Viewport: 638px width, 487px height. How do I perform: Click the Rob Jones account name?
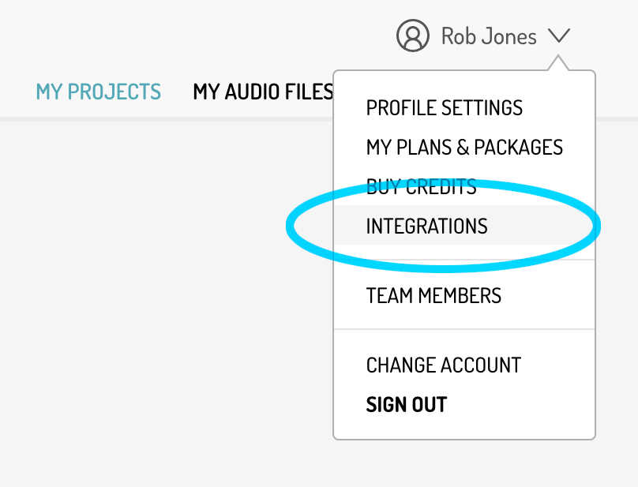tap(489, 36)
